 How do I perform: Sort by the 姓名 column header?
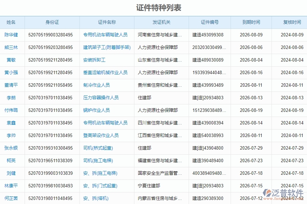coord(12,22)
